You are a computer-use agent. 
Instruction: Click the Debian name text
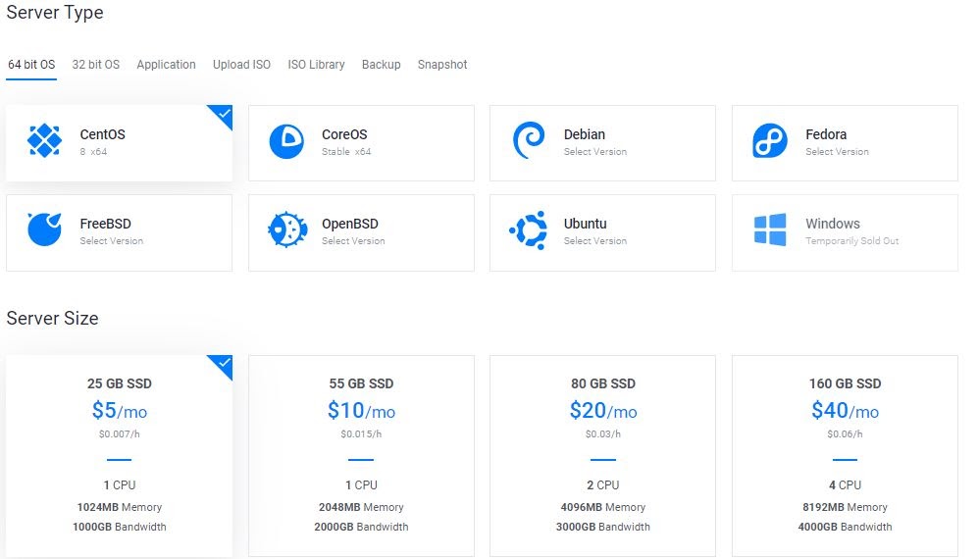coord(585,134)
